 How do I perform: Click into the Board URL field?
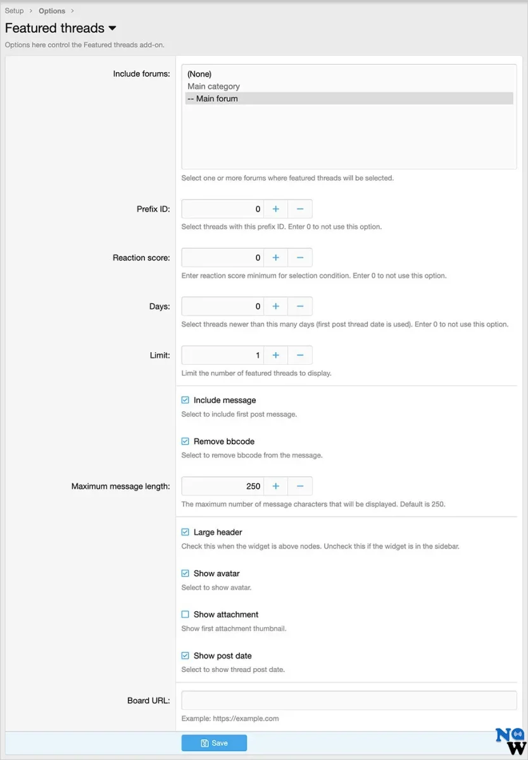[x=349, y=700]
